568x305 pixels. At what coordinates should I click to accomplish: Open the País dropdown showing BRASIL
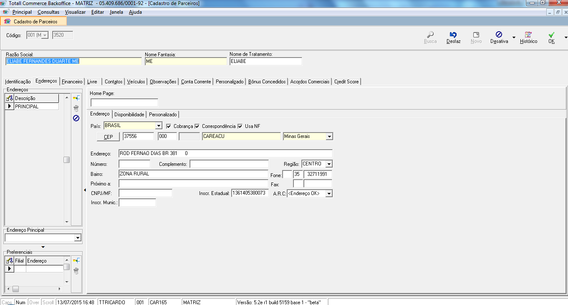tap(159, 126)
